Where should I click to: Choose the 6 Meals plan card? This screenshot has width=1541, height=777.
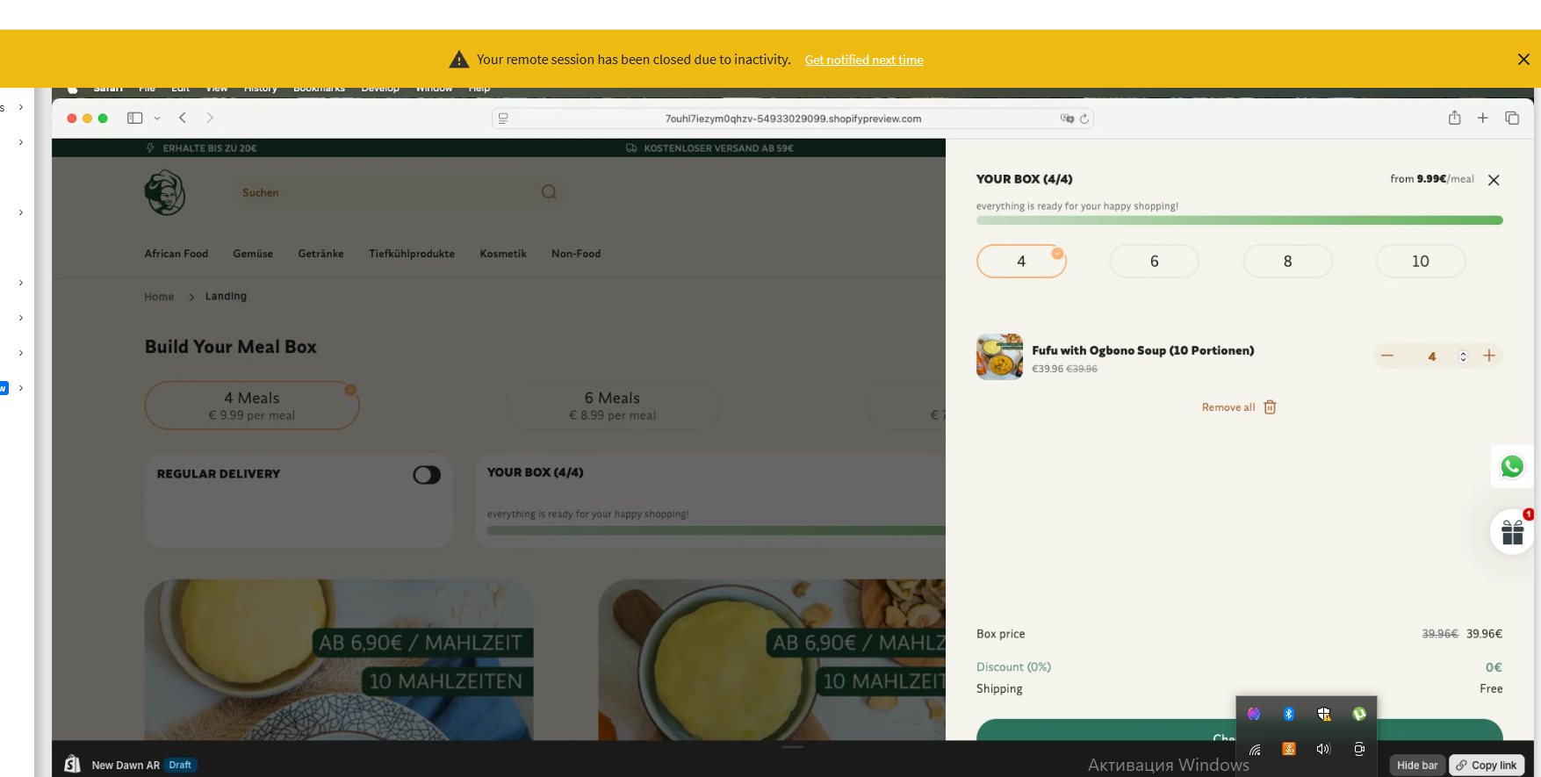tap(613, 406)
